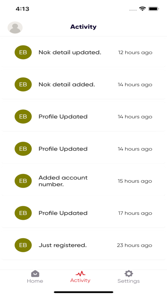Tap the Home icon in bottom bar

[35, 273]
